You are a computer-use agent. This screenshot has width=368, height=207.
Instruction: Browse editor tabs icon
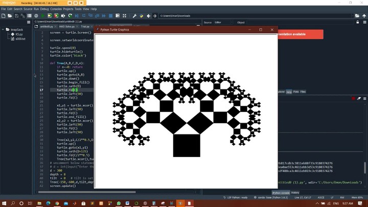36,27
